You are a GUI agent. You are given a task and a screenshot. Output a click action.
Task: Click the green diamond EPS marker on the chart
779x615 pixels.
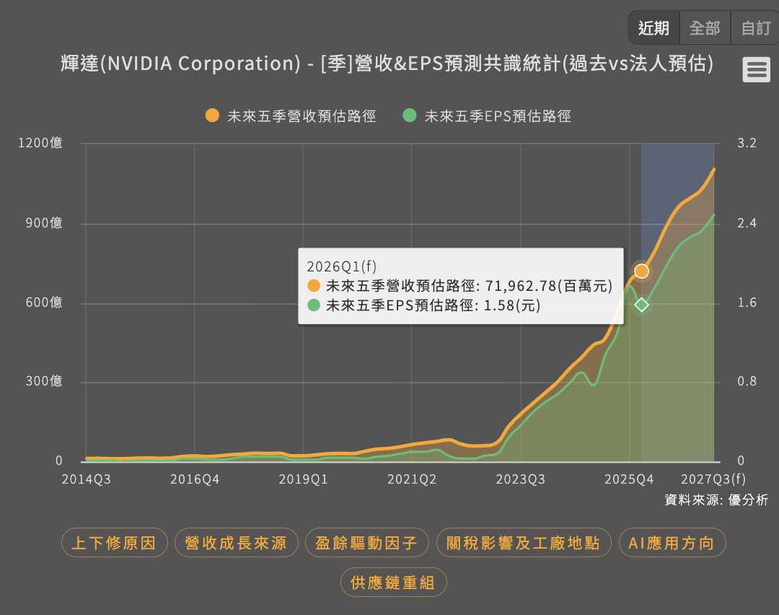[641, 305]
